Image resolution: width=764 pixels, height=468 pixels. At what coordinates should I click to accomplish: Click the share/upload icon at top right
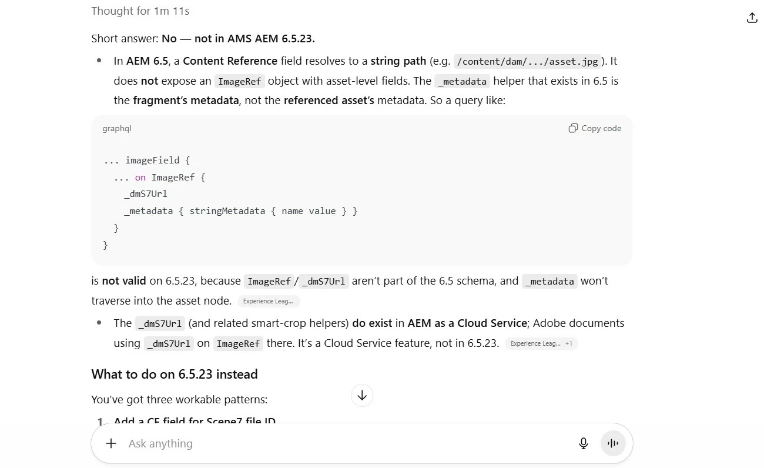(752, 18)
